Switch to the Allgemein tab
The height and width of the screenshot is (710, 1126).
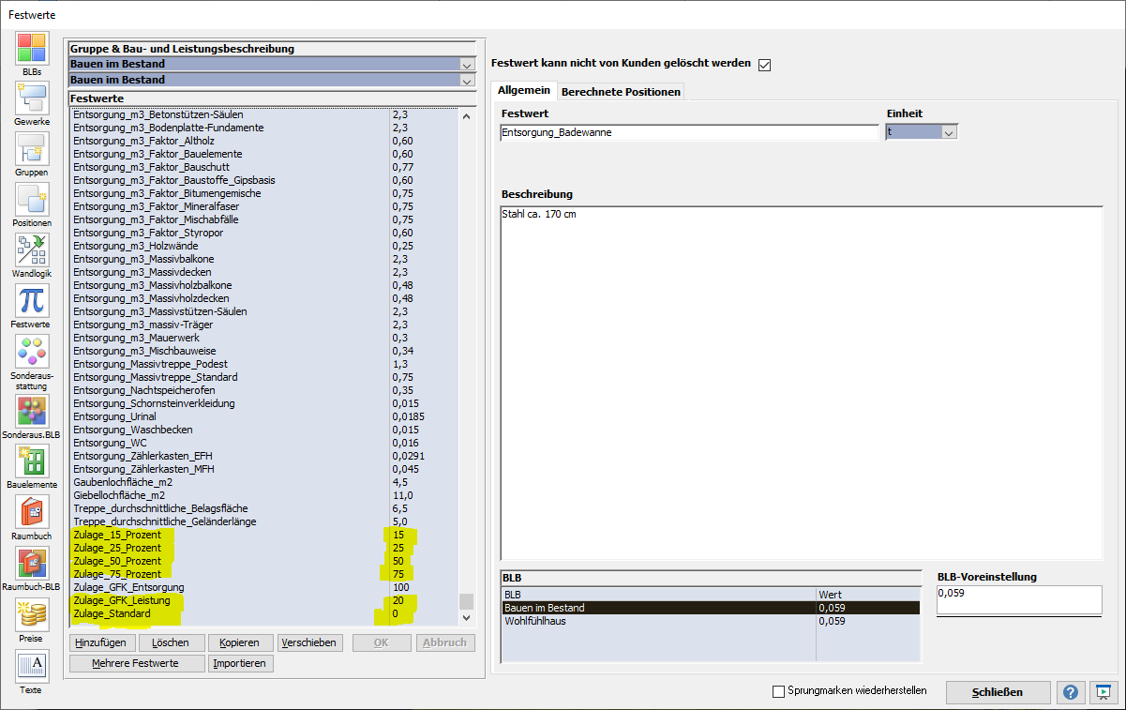tap(523, 91)
